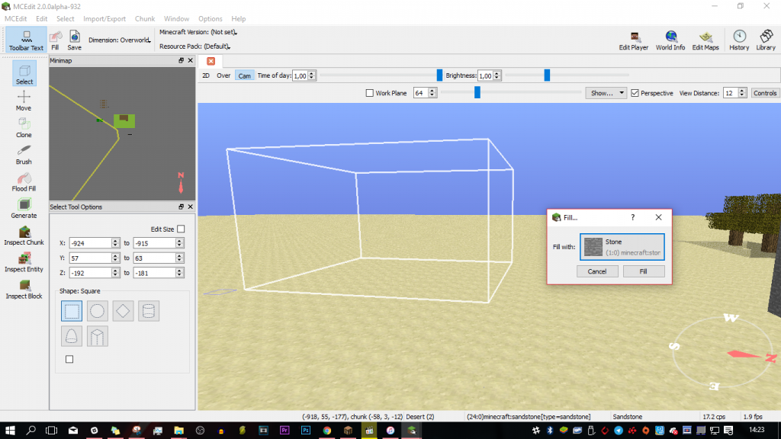Image resolution: width=781 pixels, height=439 pixels.
Task: Open the Controls button
Action: [x=764, y=93]
